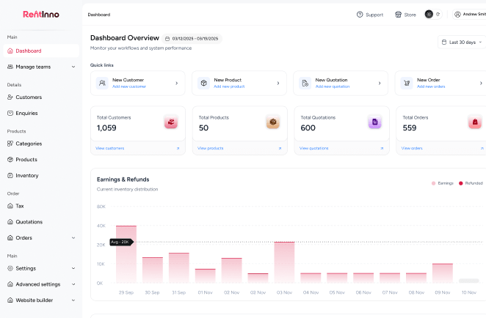Screen dimensions: 486x318
Task: Go to the Categories page
Action: point(29,144)
